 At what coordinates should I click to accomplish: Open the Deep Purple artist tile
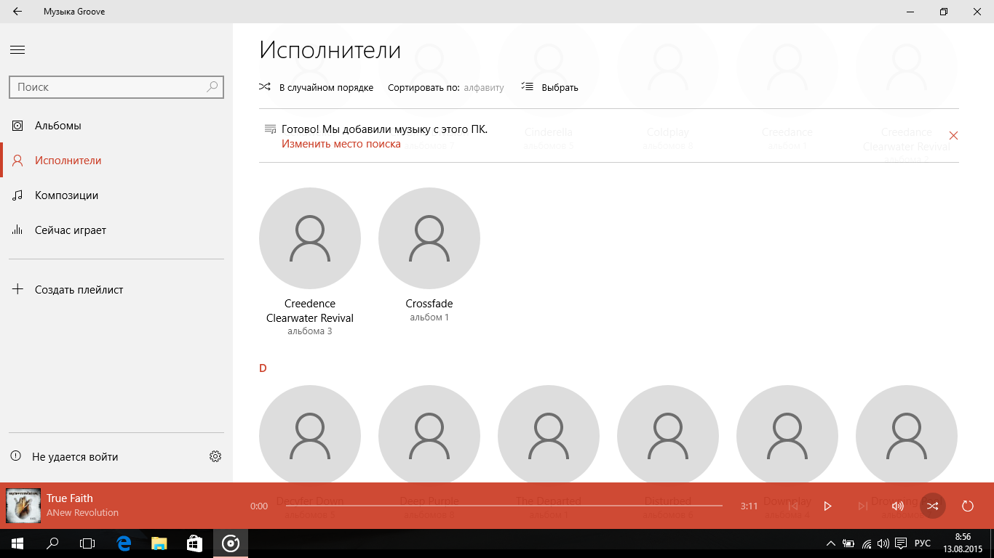coord(429,436)
